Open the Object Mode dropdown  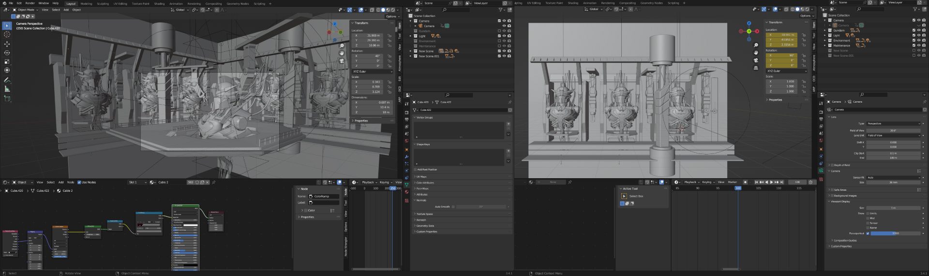(26, 10)
